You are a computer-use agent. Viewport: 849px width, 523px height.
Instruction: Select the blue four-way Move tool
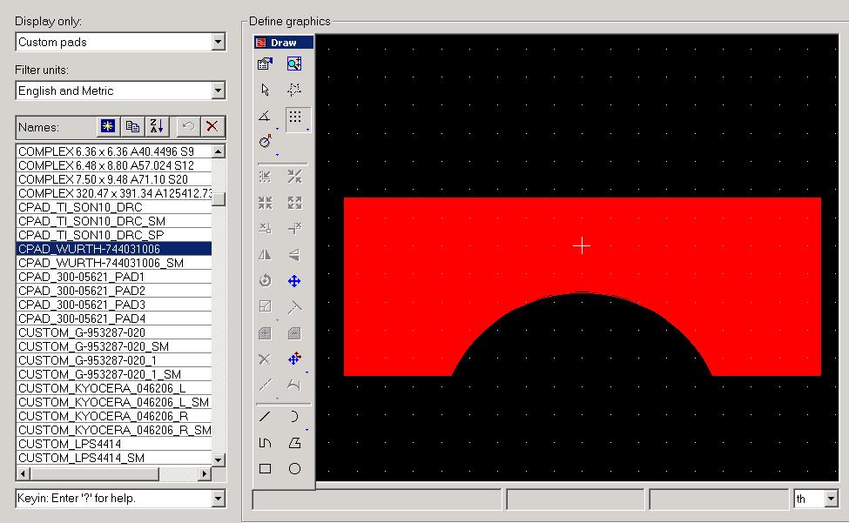(x=294, y=281)
